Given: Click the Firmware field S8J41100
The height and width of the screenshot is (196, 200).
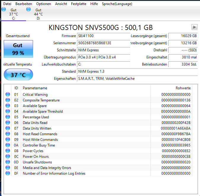Looking at the screenshot, I should point(103,36).
